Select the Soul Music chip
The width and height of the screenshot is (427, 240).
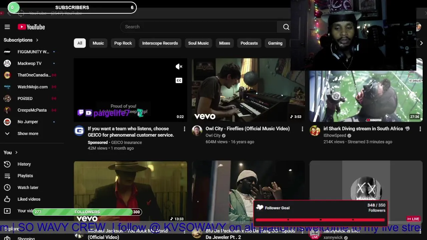point(198,43)
